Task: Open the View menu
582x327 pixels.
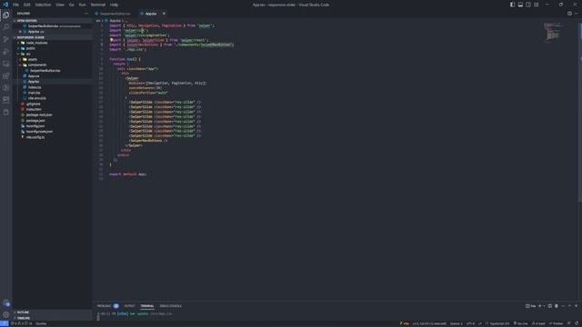Action: click(60, 5)
